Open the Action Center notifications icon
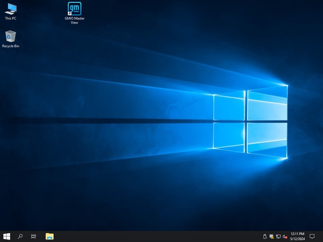Image resolution: width=323 pixels, height=242 pixels. pos(312,236)
